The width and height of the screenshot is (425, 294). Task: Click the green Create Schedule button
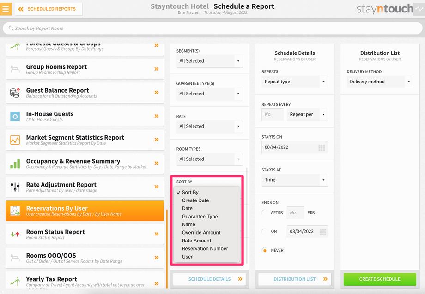[x=380, y=279]
